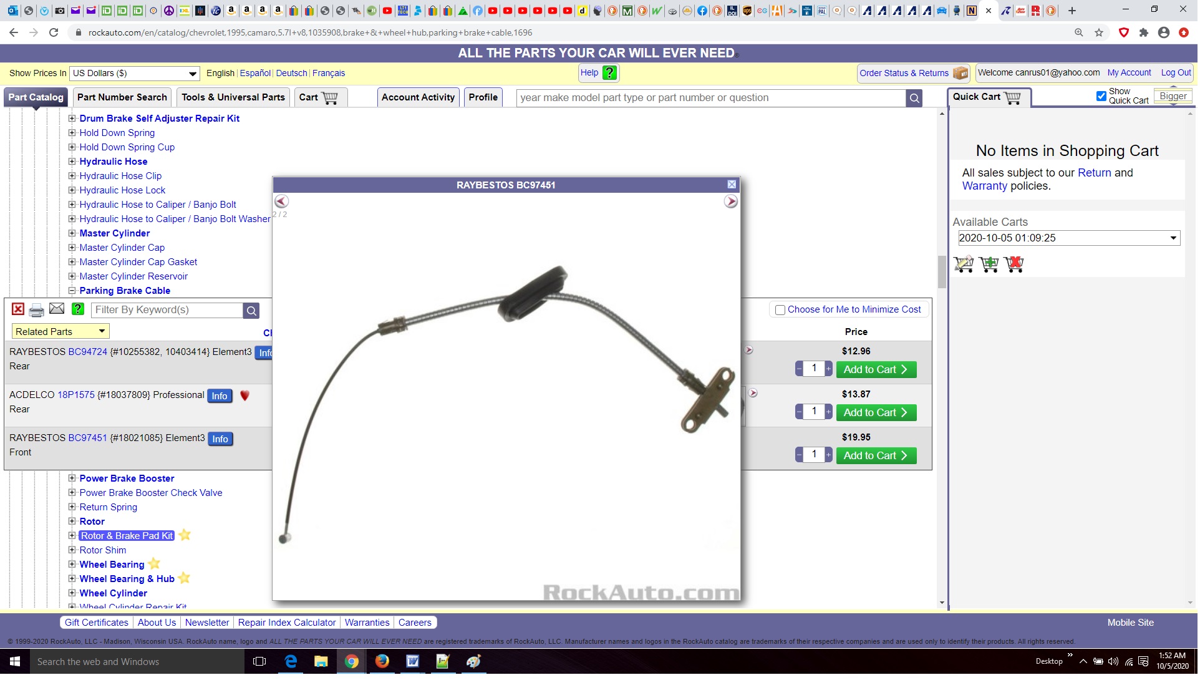Open the Part Number Search tab
This screenshot has height=680, width=1200.
tap(122, 98)
